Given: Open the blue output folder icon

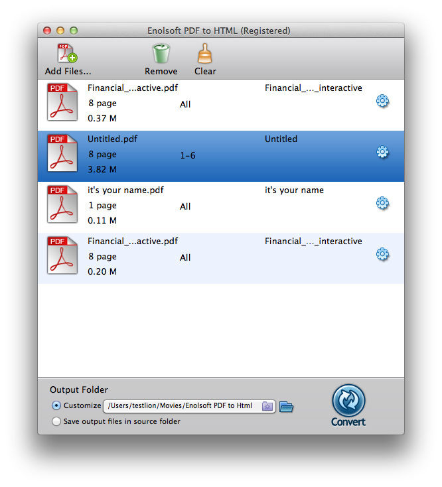Looking at the screenshot, I should pyautogui.click(x=286, y=407).
